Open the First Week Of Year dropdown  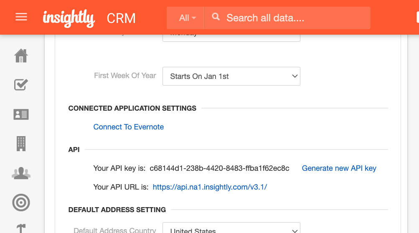click(231, 76)
